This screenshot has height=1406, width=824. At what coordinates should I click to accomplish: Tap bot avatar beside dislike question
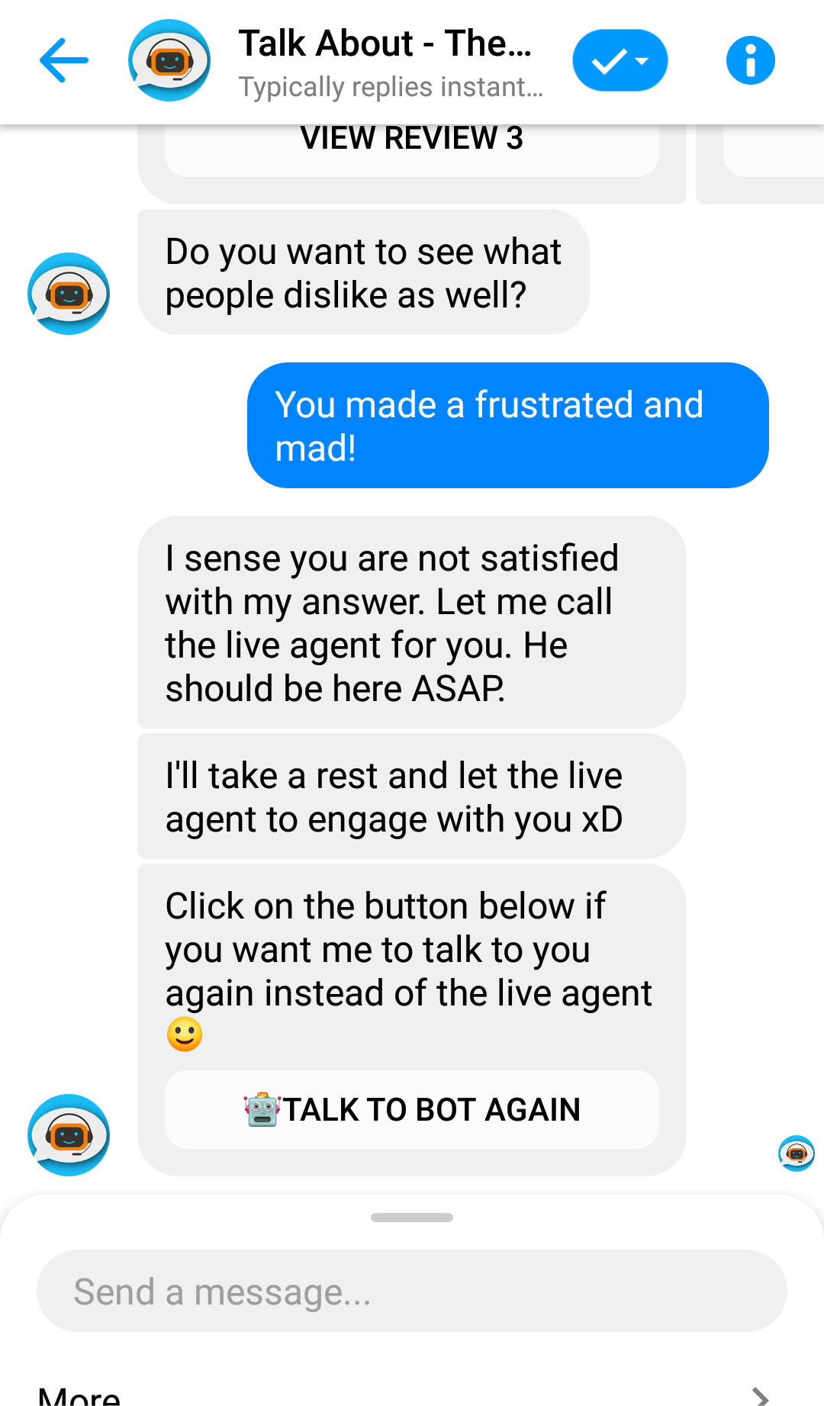coord(69,294)
